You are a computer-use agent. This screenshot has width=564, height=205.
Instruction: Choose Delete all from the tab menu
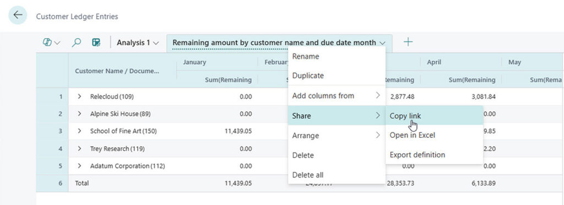337,175
